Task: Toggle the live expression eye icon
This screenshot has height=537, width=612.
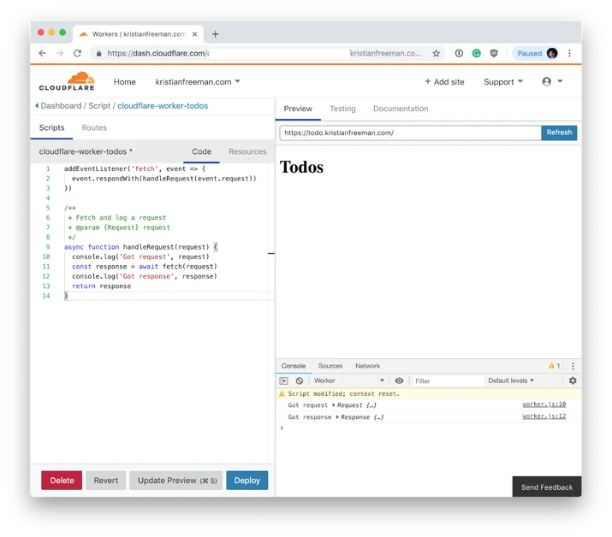Action: pos(399,381)
